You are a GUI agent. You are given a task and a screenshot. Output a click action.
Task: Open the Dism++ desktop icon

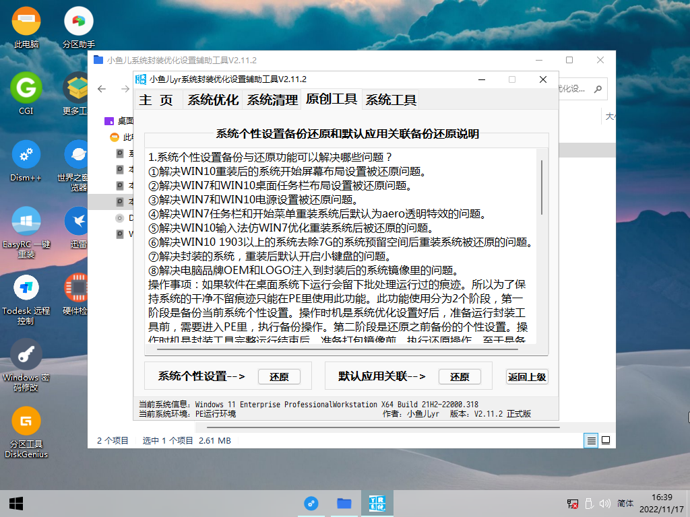(x=26, y=160)
